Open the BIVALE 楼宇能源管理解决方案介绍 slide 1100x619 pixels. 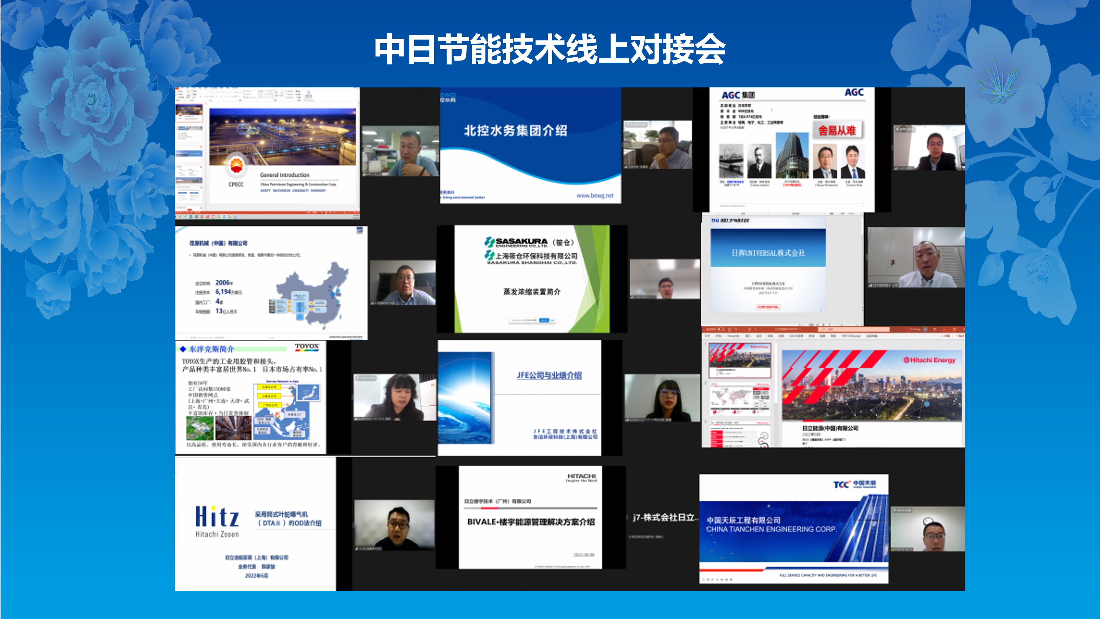tap(530, 517)
